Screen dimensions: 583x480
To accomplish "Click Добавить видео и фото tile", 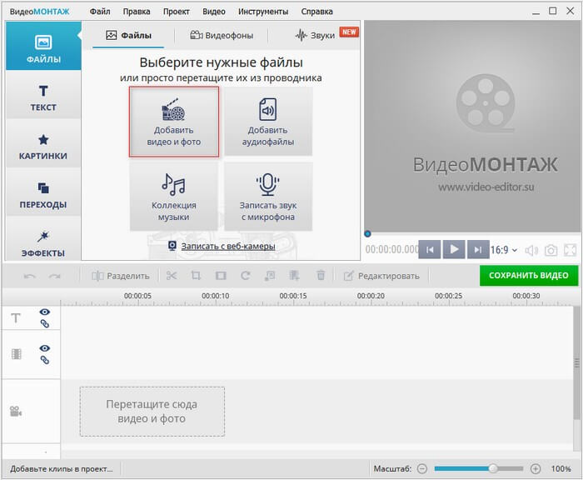I will [173, 122].
